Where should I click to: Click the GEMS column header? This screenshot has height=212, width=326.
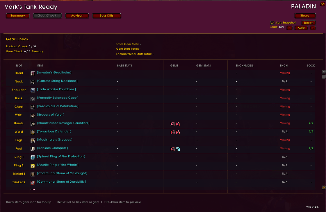(174, 66)
